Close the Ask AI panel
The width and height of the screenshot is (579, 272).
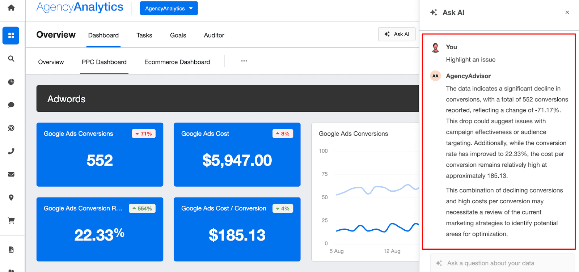[567, 12]
